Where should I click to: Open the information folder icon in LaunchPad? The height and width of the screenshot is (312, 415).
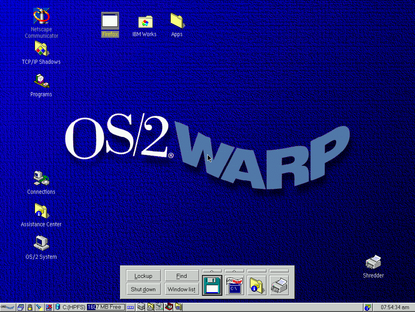click(x=257, y=285)
